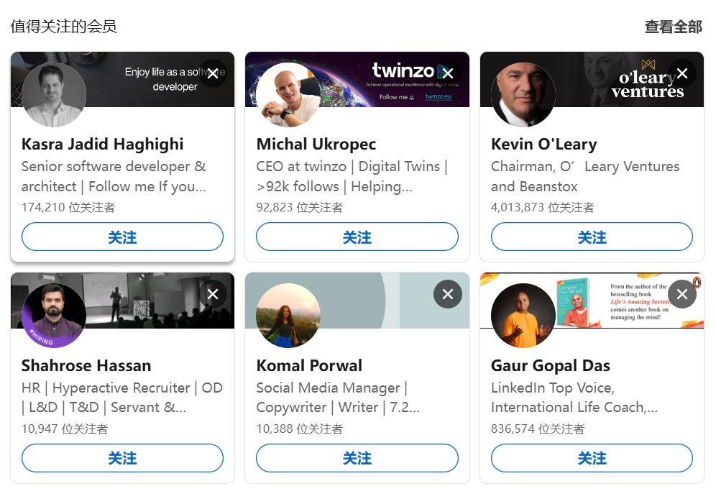Follow Kevin O'Leary using 关注 button
716x499 pixels.
click(x=592, y=237)
